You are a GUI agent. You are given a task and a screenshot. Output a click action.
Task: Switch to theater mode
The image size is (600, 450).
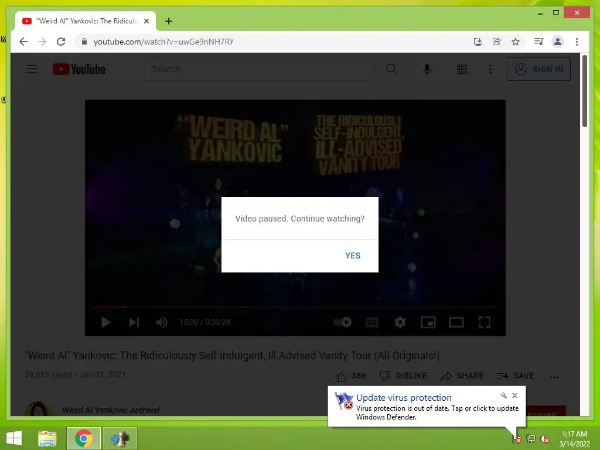point(456,322)
